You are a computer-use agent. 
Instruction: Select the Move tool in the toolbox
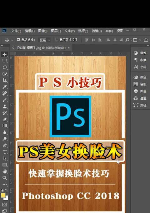(x=5, y=54)
